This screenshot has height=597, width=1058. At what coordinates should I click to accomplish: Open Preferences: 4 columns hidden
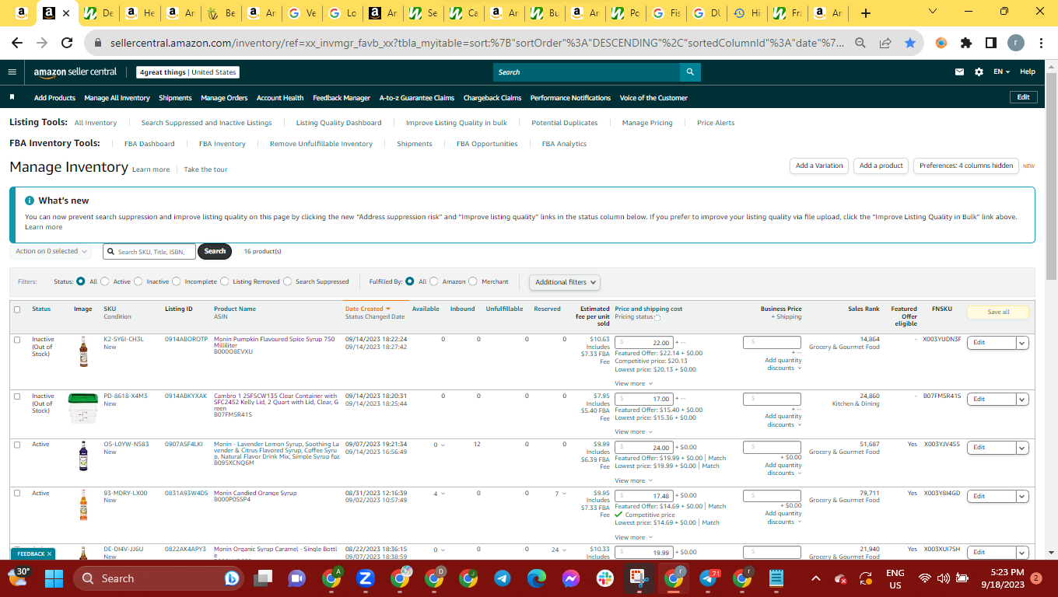click(x=966, y=166)
